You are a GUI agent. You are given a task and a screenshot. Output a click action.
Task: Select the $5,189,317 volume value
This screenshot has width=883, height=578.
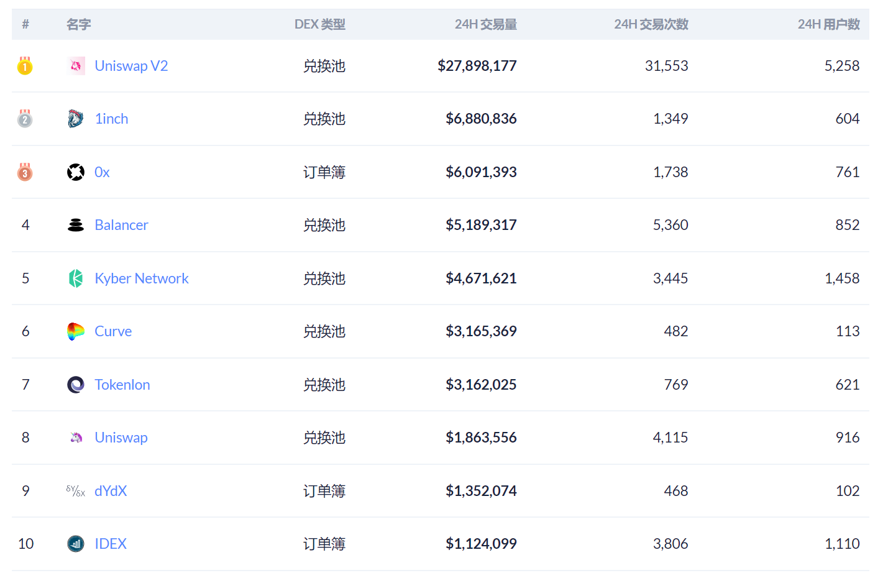pyautogui.click(x=481, y=225)
